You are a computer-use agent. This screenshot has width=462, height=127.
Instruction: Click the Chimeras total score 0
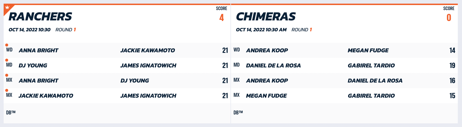coord(449,18)
